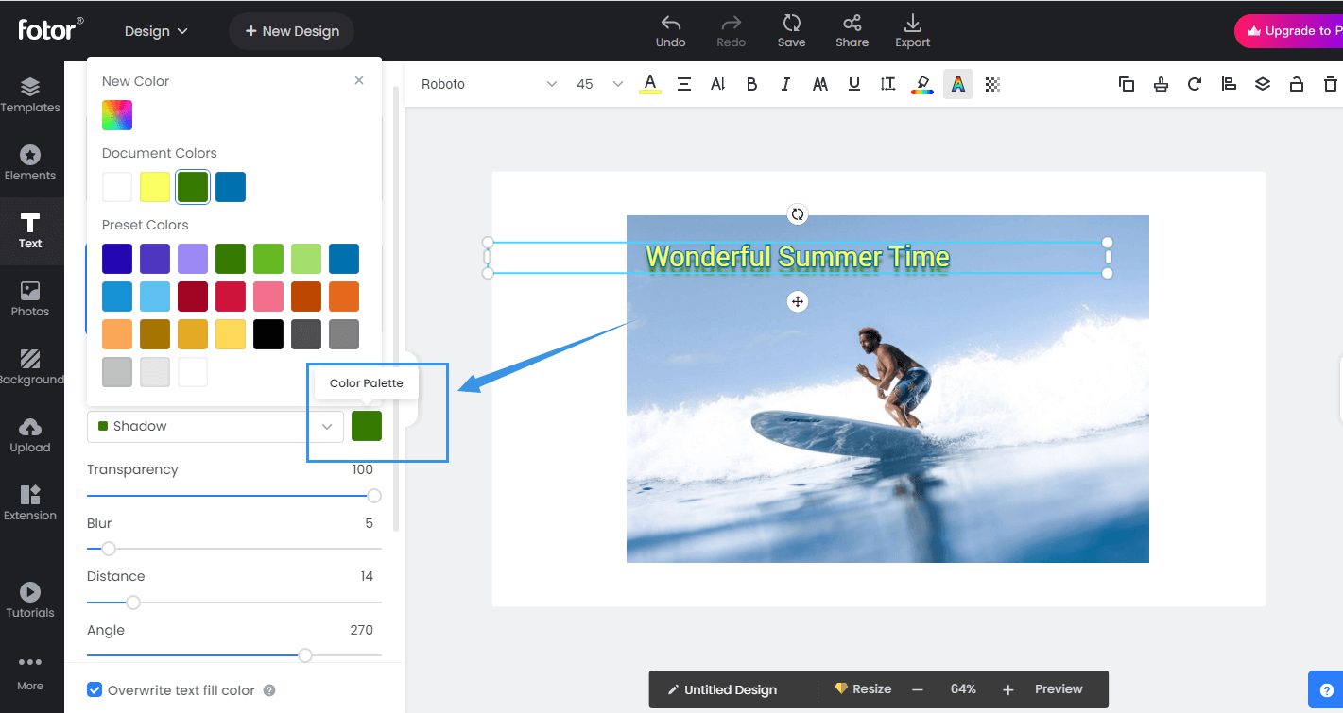
Task: Open the font size 45 dropdown
Action: pyautogui.click(x=597, y=84)
